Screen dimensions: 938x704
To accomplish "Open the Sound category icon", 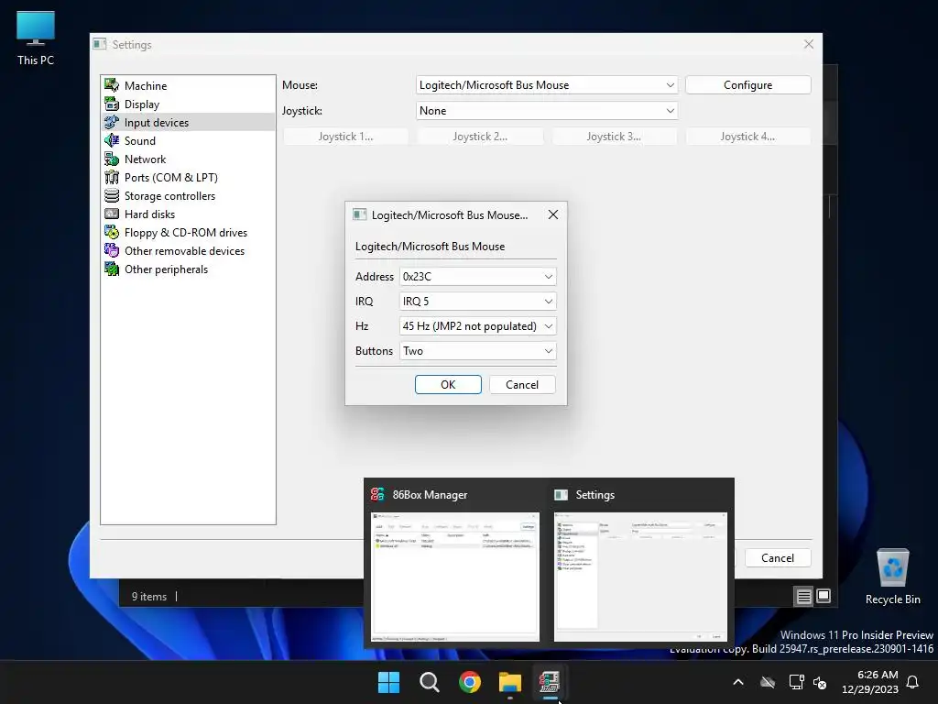I will click(x=112, y=140).
